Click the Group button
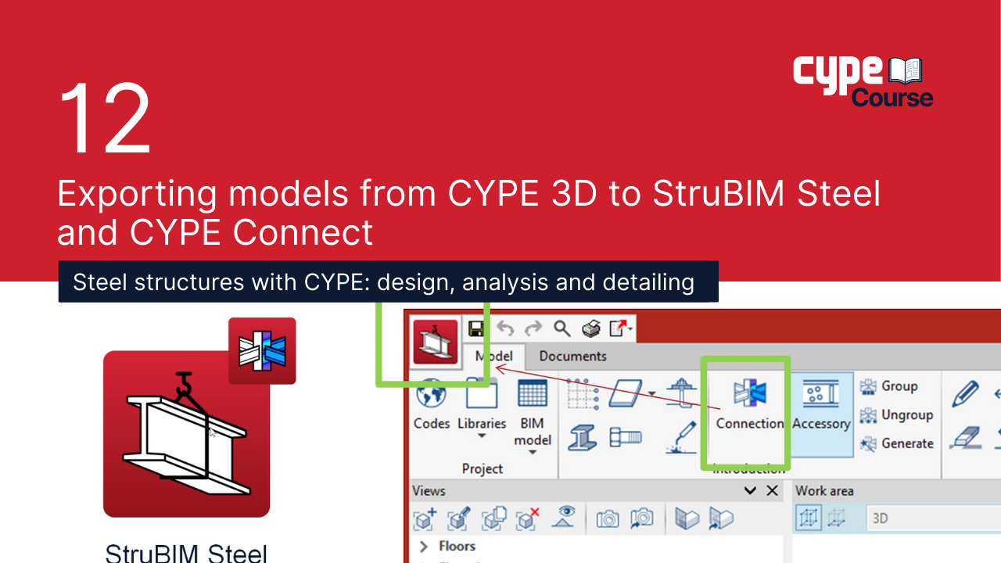This screenshot has width=1001, height=563. pyautogui.click(x=888, y=386)
